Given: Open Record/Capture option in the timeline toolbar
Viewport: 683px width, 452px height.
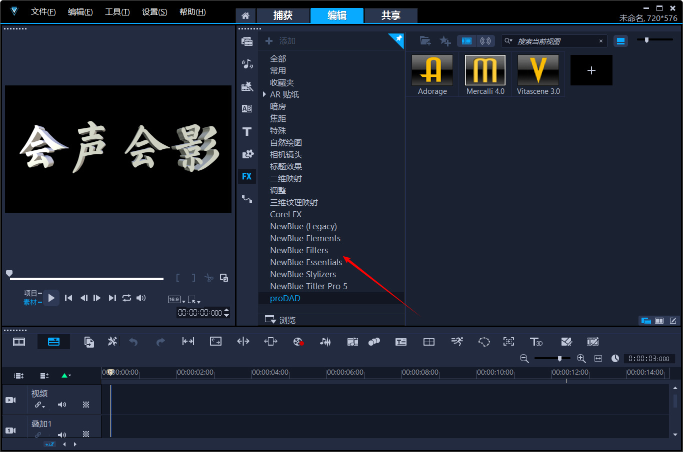Looking at the screenshot, I should pyautogui.click(x=298, y=342).
